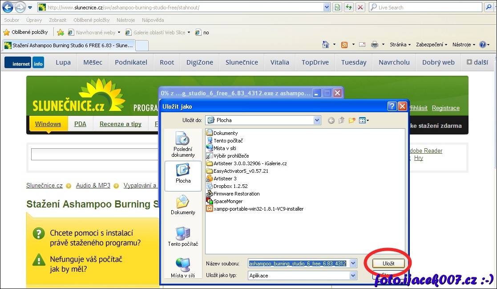The width and height of the screenshot is (497, 289).
Task: Click in the Live Search box
Action: (x=427, y=8)
